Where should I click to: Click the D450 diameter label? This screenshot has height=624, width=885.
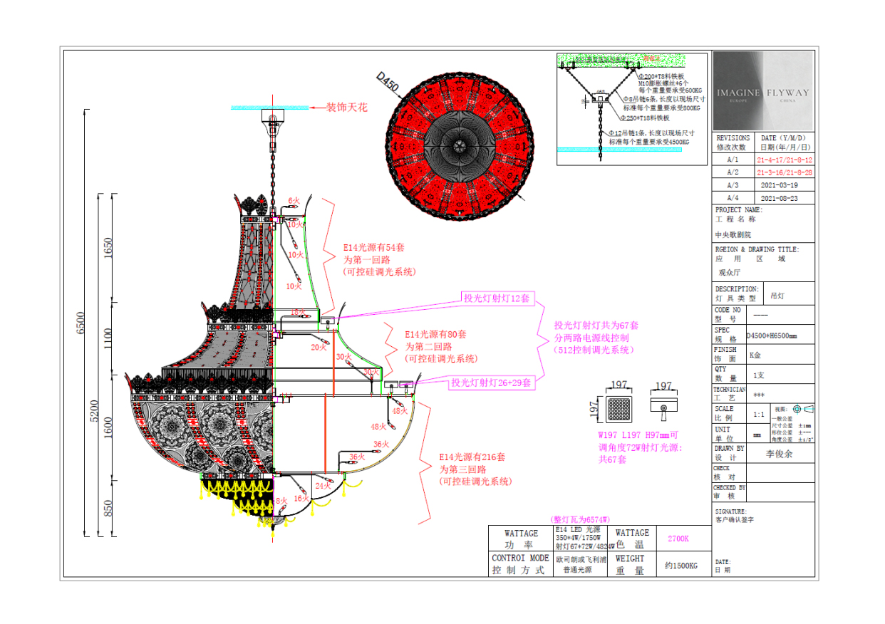(389, 82)
